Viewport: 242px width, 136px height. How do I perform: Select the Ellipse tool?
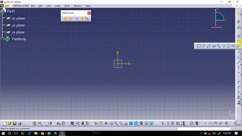pyautogui.click(x=239, y=57)
